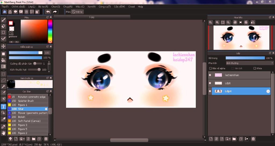Duplicate layer in layer panel
This screenshot has height=146, width=275.
click(x=241, y=139)
